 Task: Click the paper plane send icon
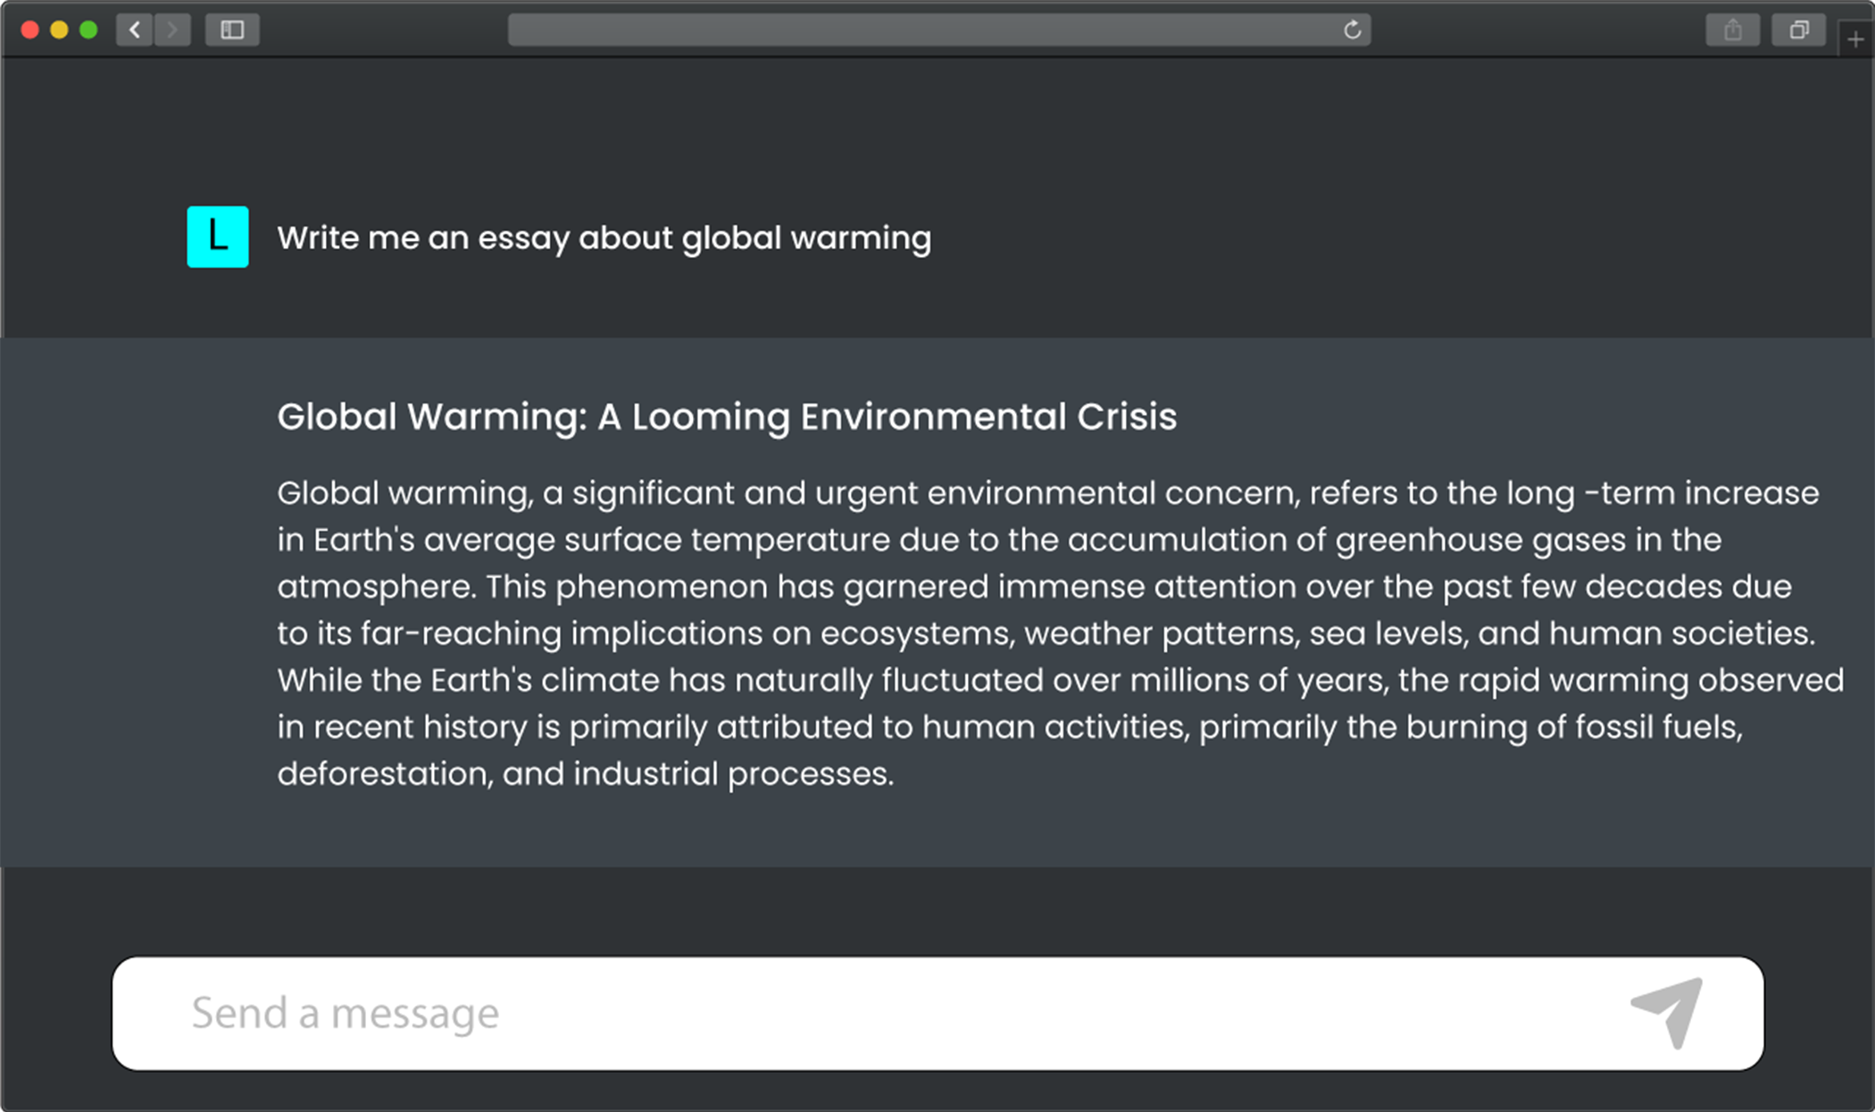(1667, 1013)
